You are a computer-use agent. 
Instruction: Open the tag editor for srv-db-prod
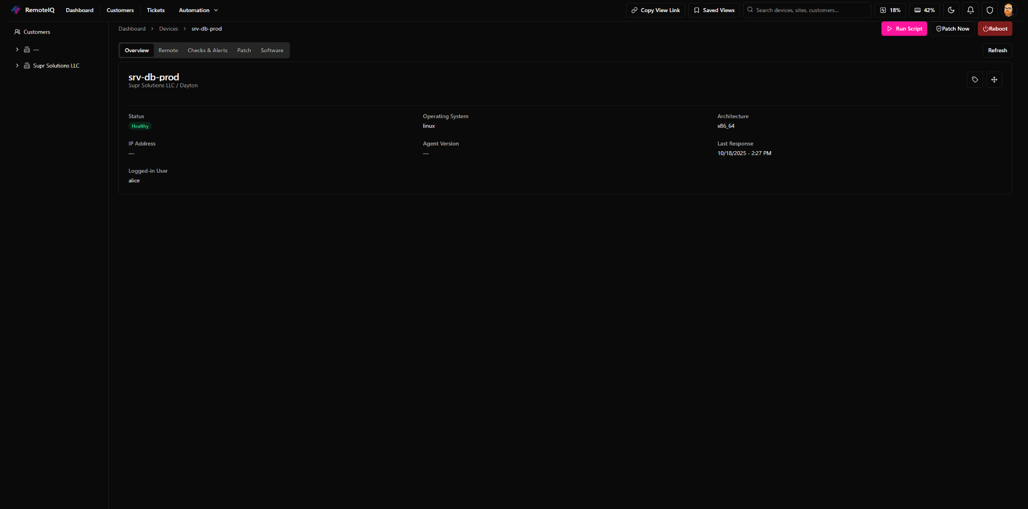coord(974,79)
